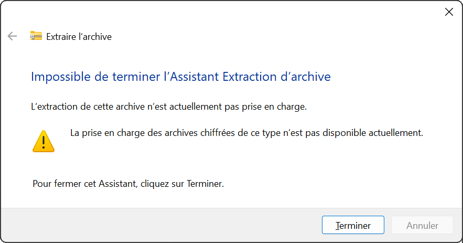Click the words "pas prise en charge"
Image resolution: width=463 pixels, height=243 pixels.
268,107
